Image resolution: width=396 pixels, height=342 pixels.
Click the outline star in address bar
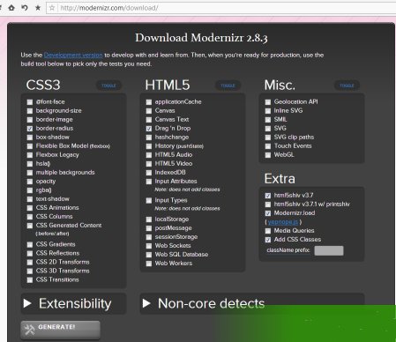click(x=52, y=8)
